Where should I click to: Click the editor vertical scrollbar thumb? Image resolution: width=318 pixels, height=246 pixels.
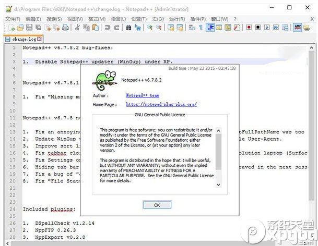pyautogui.click(x=312, y=126)
